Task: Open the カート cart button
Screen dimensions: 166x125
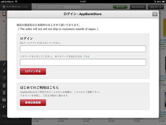Action: point(156,7)
